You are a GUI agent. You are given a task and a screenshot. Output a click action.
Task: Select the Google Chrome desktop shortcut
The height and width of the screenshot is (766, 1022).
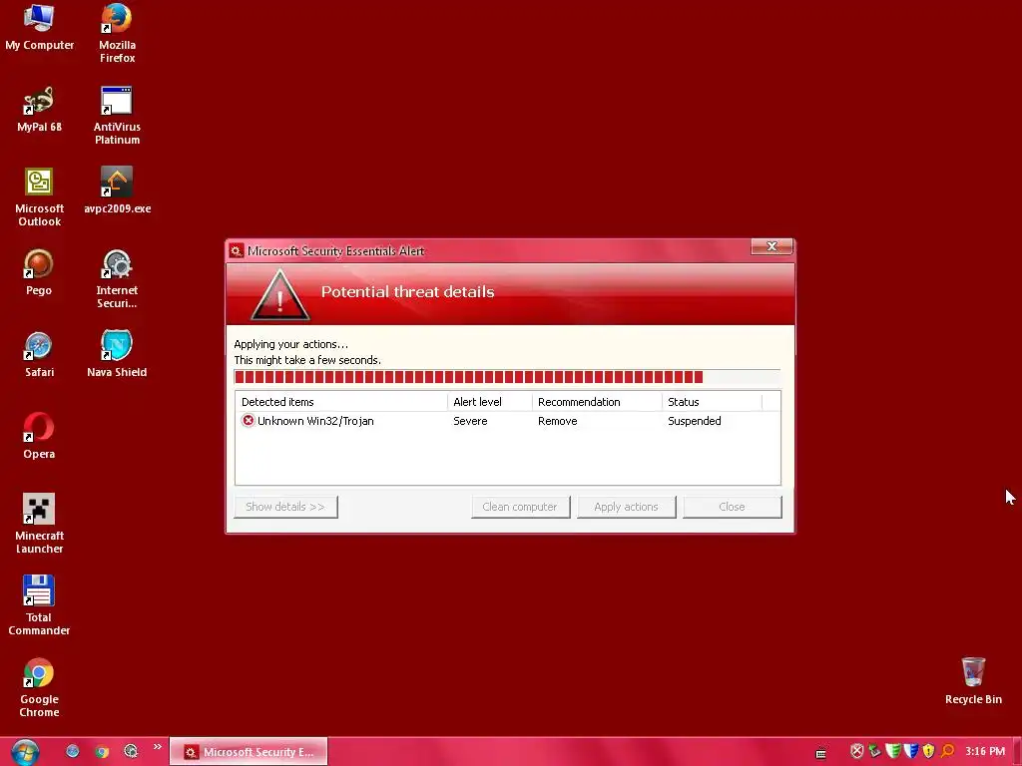39,687
